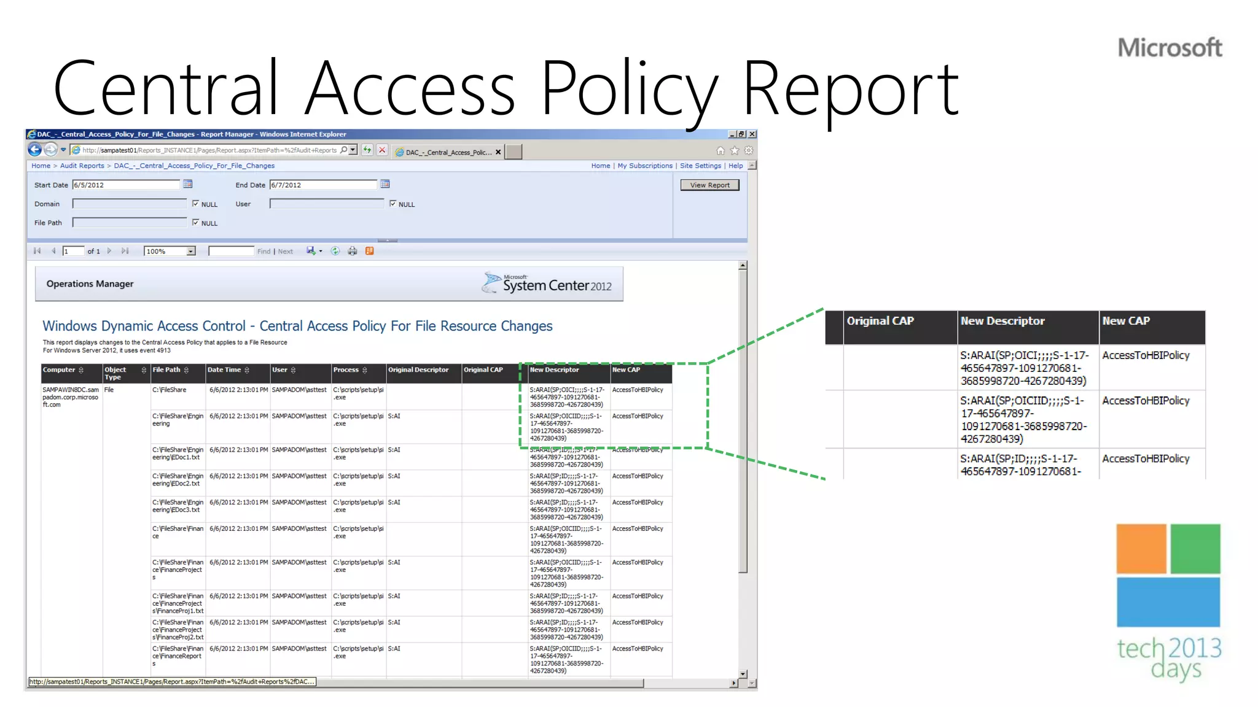Click the Home breadcrumb link

pos(41,166)
